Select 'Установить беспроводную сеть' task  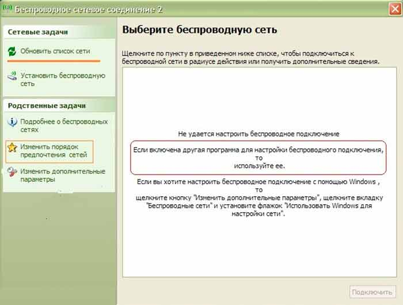[x=63, y=79]
